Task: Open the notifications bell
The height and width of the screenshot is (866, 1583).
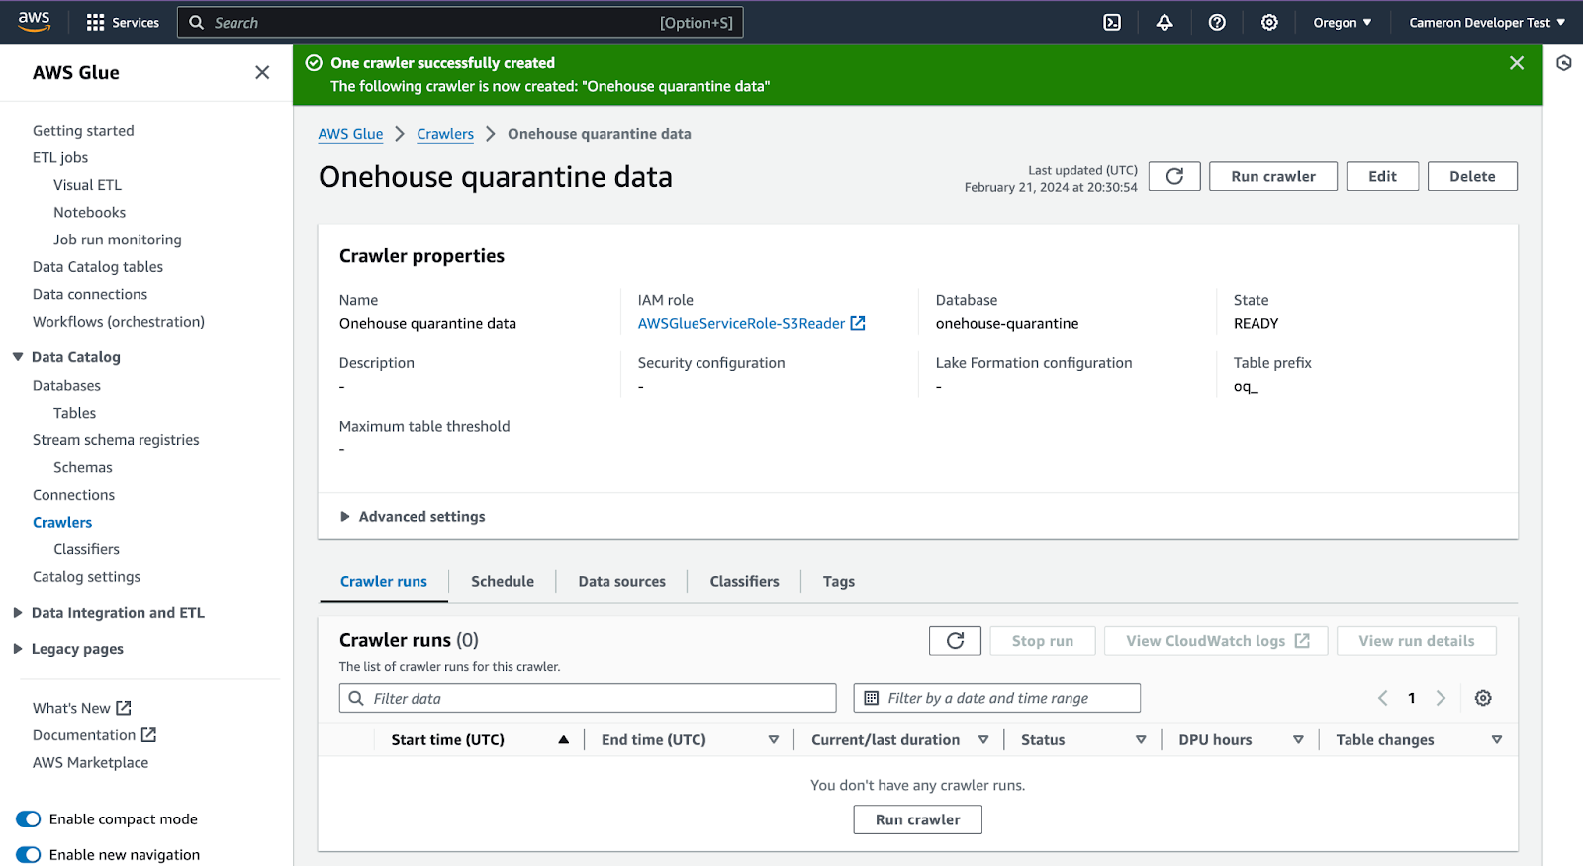Action: (x=1164, y=22)
